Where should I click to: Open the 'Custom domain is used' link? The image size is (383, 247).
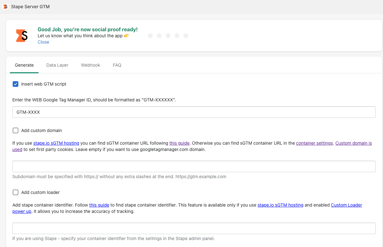pos(354,143)
